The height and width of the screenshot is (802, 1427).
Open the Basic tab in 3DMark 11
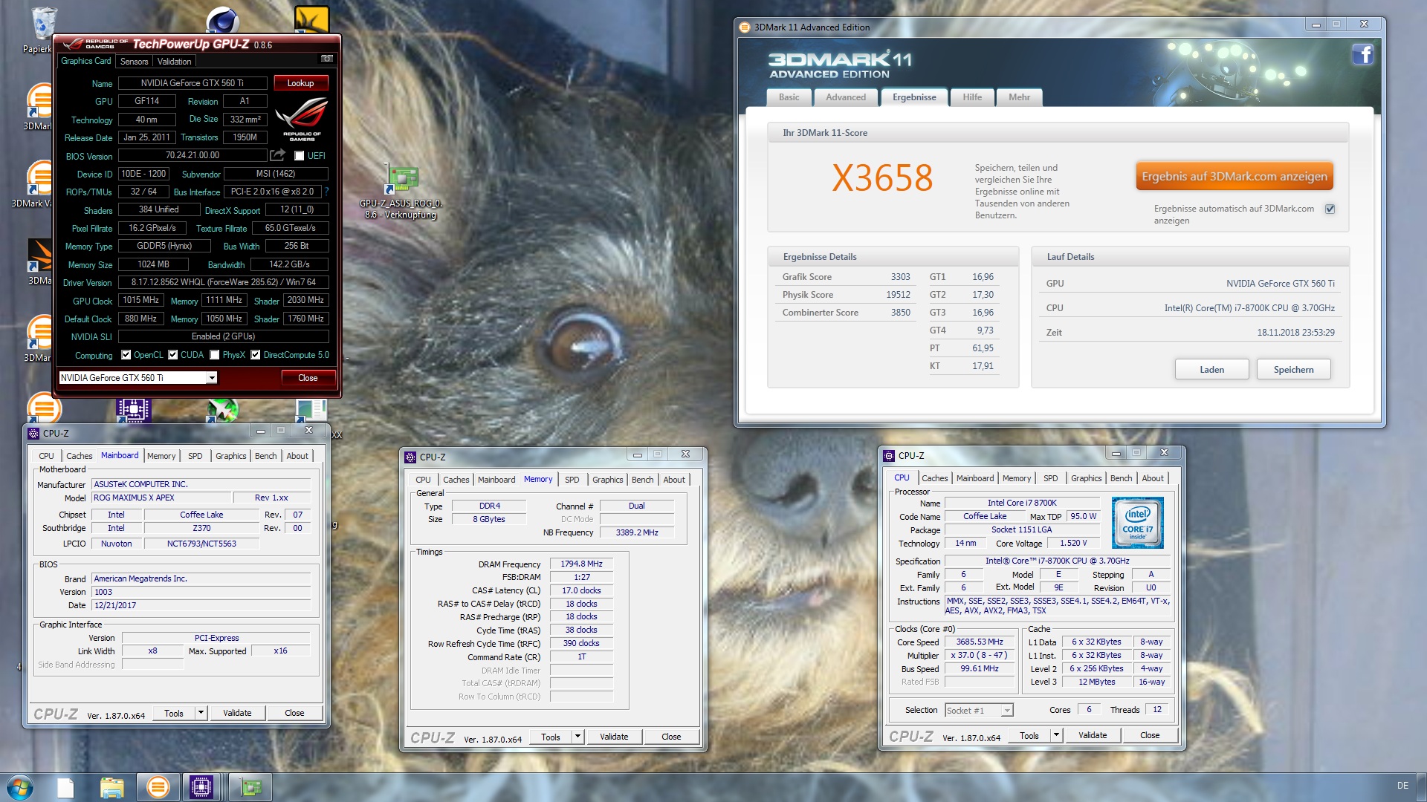(x=789, y=97)
